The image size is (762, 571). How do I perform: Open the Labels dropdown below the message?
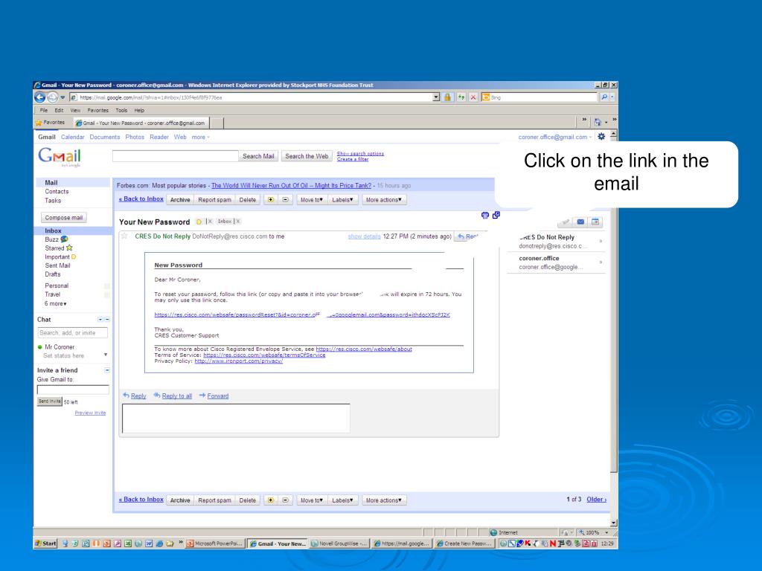(x=342, y=500)
